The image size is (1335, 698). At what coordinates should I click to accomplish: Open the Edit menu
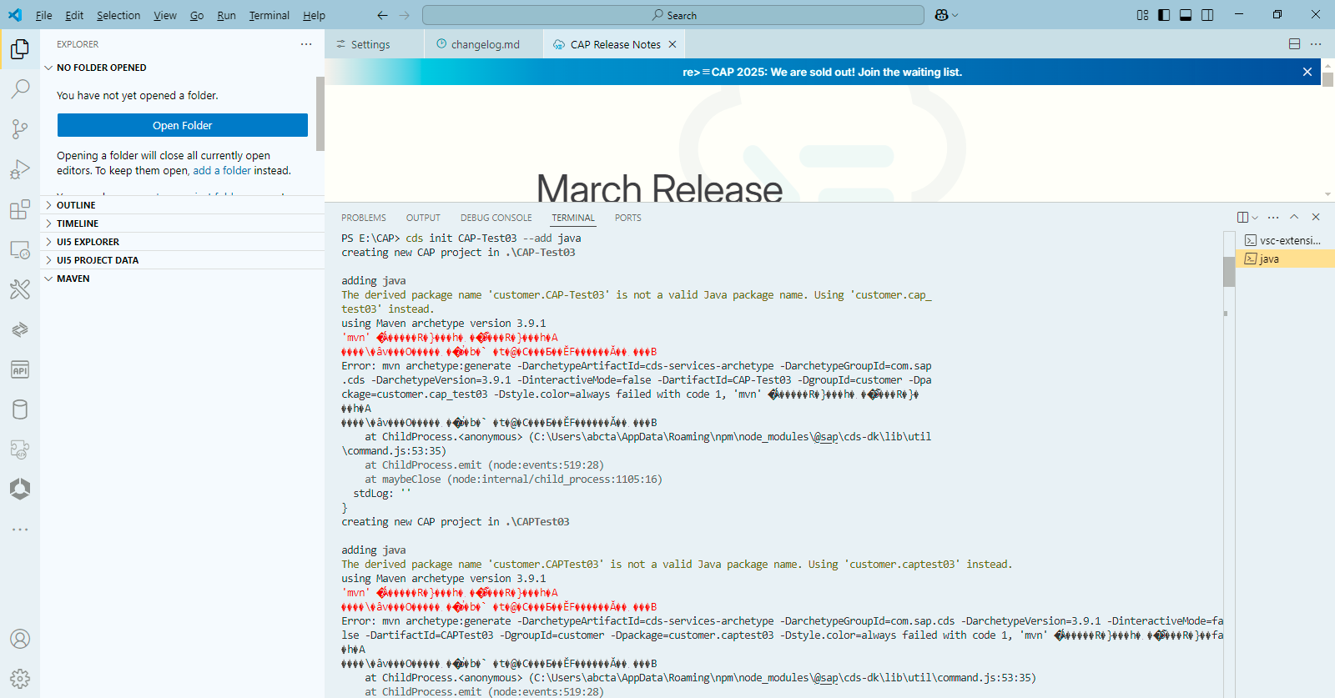point(74,15)
